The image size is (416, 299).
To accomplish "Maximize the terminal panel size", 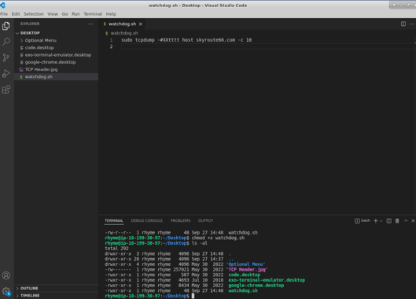I will click(x=406, y=220).
